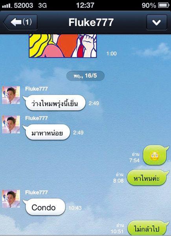171x236 pixels.
Task: Tap Fluke777 avatar beside มาหาหน่อย message
Action: (11, 124)
